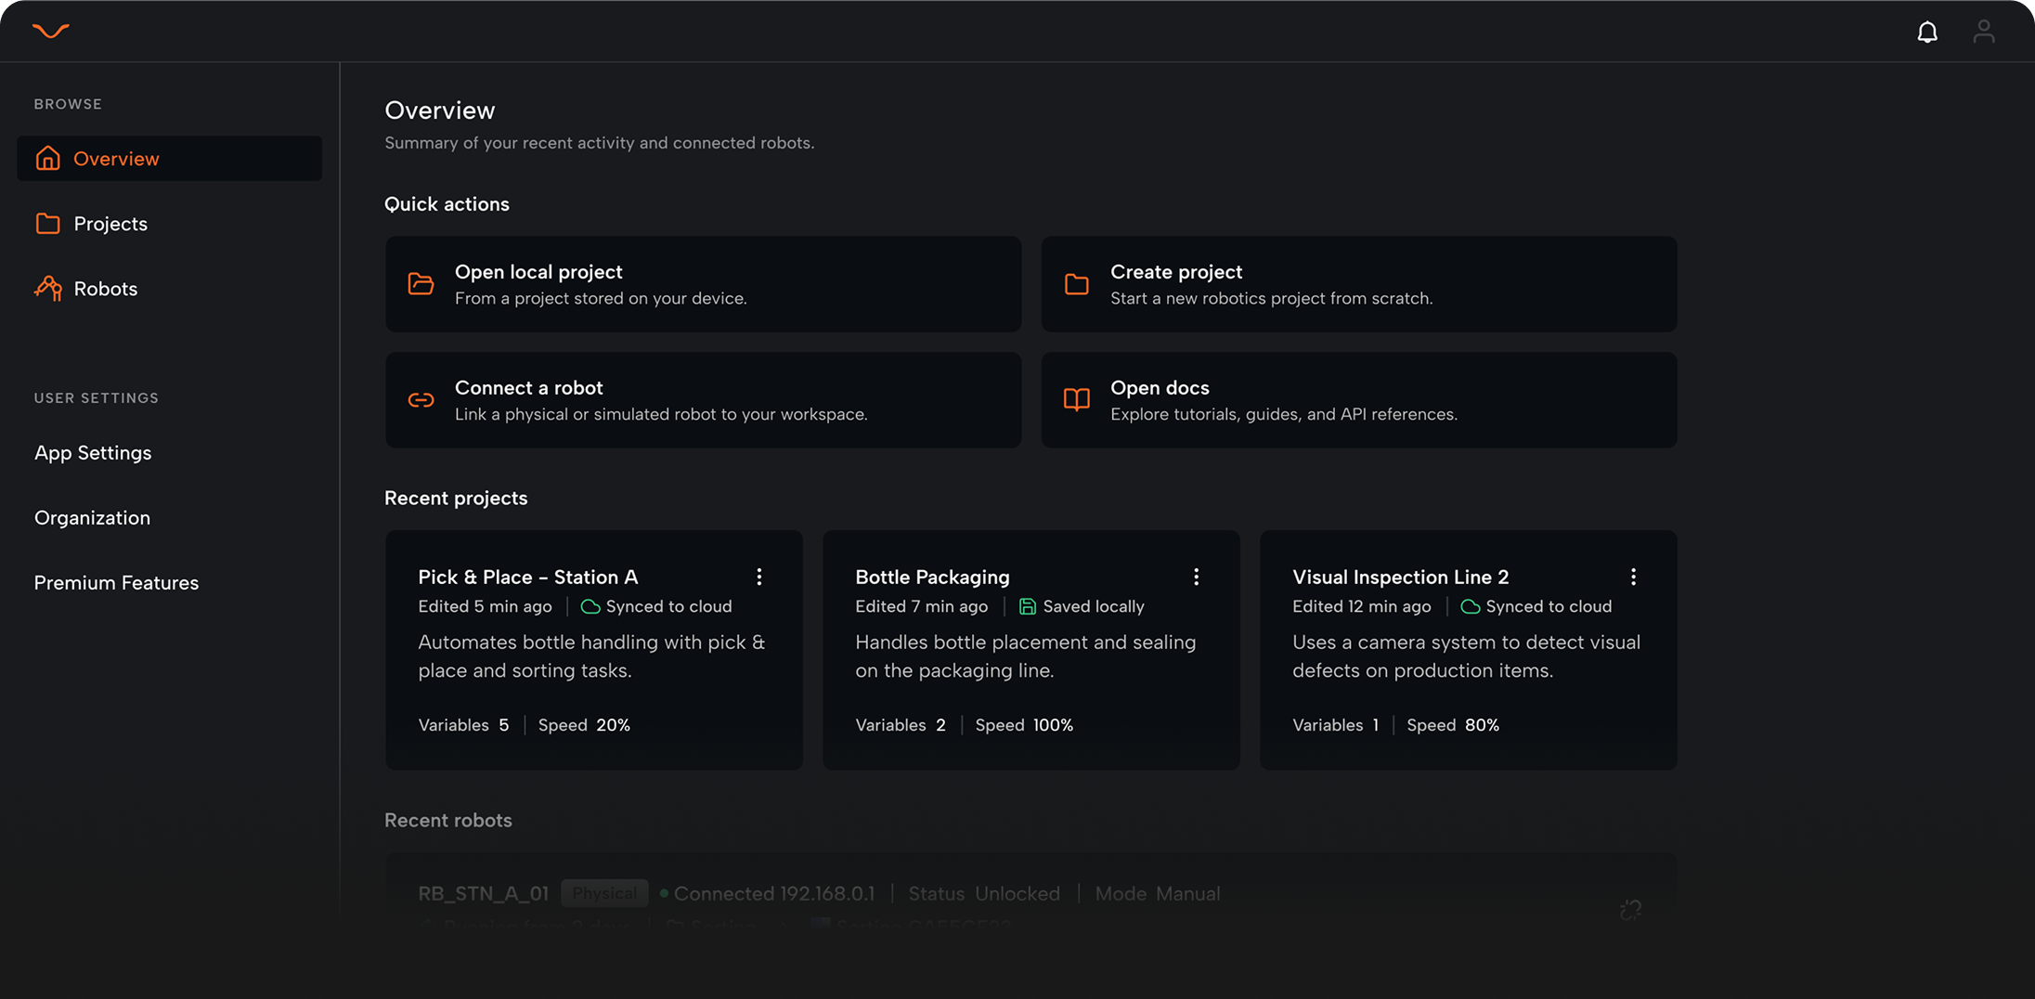Select Premium Features in sidebar
This screenshot has width=2035, height=999.
click(x=116, y=583)
